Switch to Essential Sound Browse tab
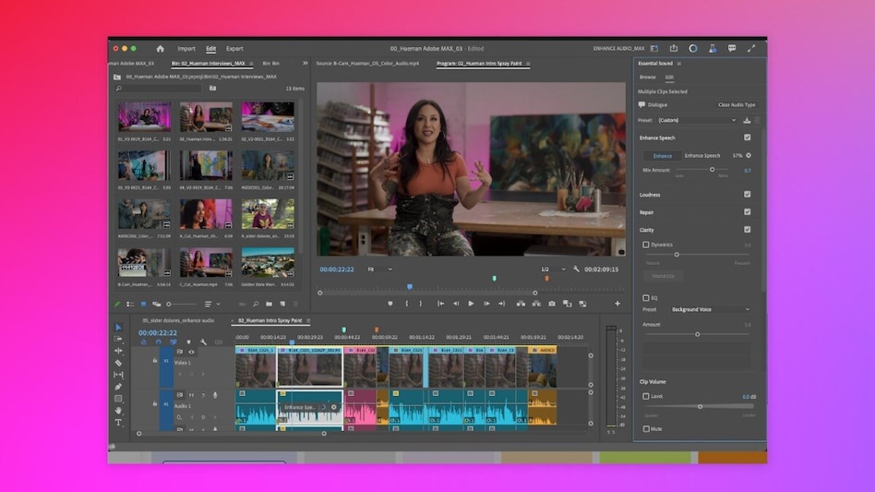Image resolution: width=875 pixels, height=492 pixels. click(x=647, y=77)
